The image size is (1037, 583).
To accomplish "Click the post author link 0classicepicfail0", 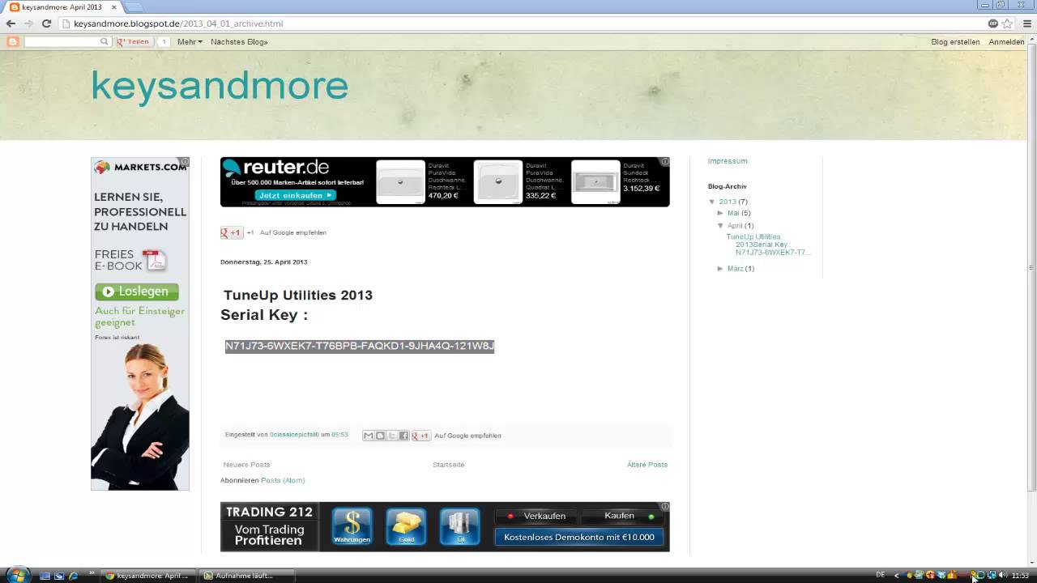I will tap(294, 436).
